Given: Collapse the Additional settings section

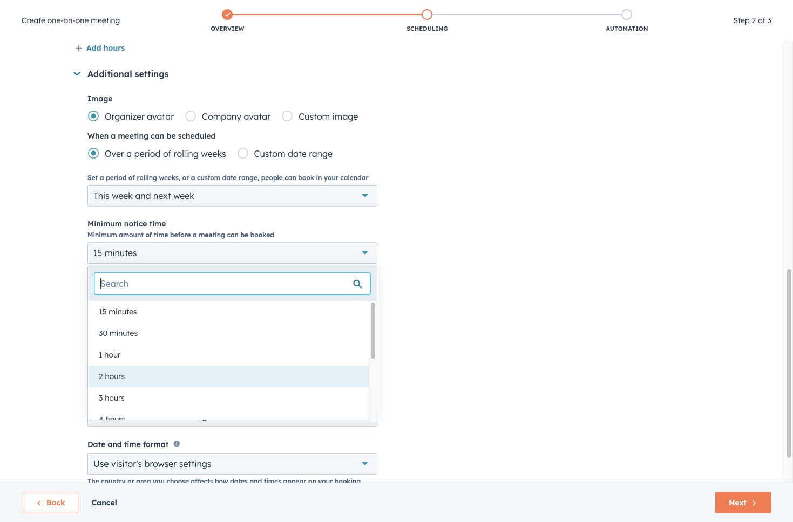Looking at the screenshot, I should [77, 74].
